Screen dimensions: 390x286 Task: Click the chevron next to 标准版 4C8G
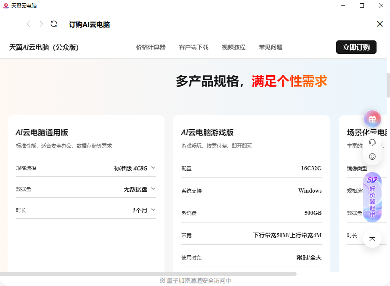pyautogui.click(x=153, y=168)
